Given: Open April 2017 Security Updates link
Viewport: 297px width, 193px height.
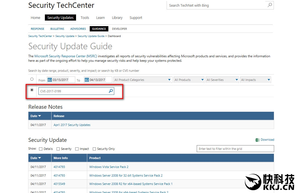Looking at the screenshot, I should pyautogui.click(x=72, y=125).
